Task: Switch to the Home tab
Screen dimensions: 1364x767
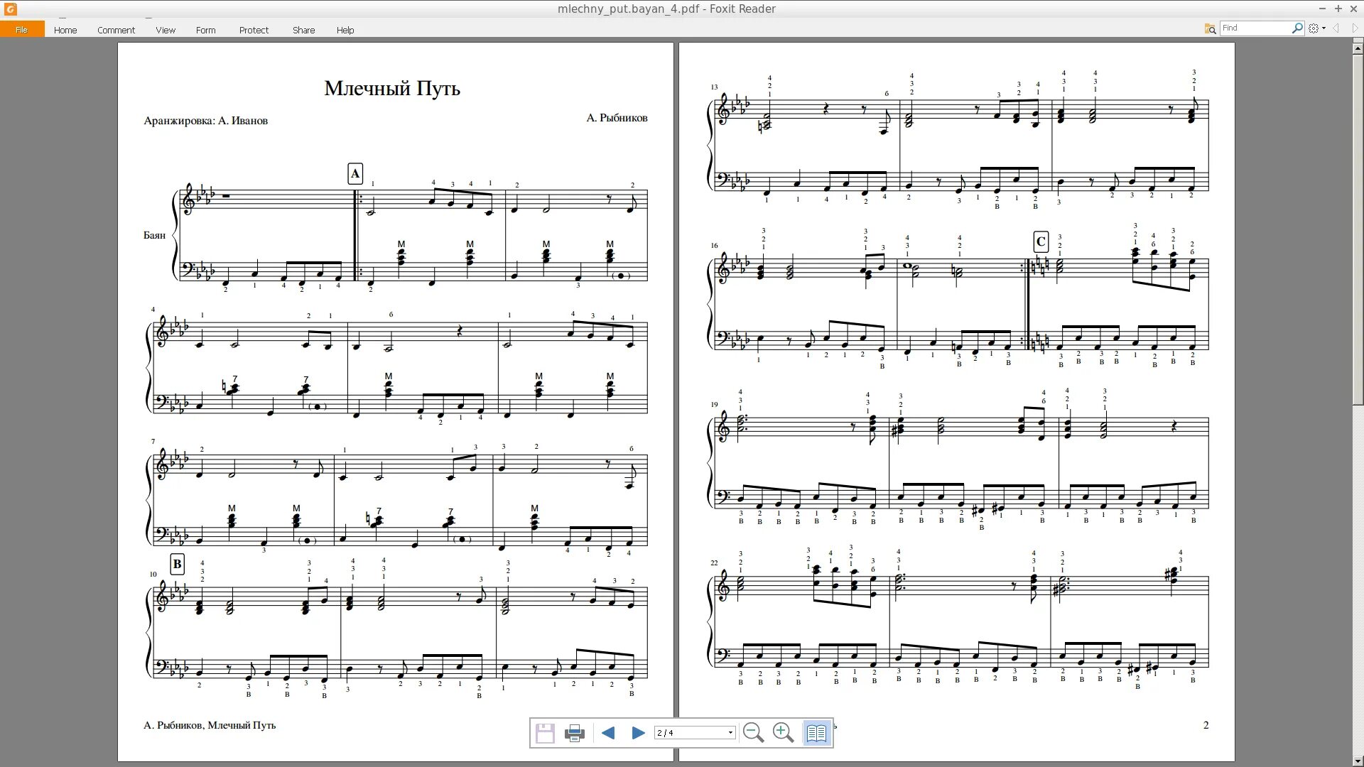Action: [65, 30]
